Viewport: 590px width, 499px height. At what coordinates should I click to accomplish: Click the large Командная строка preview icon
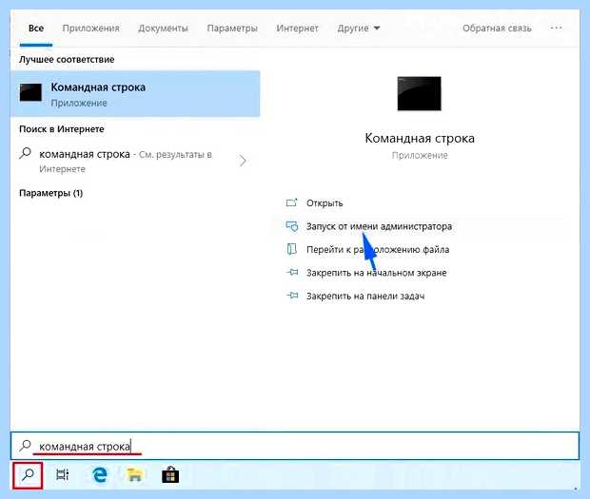(x=419, y=93)
